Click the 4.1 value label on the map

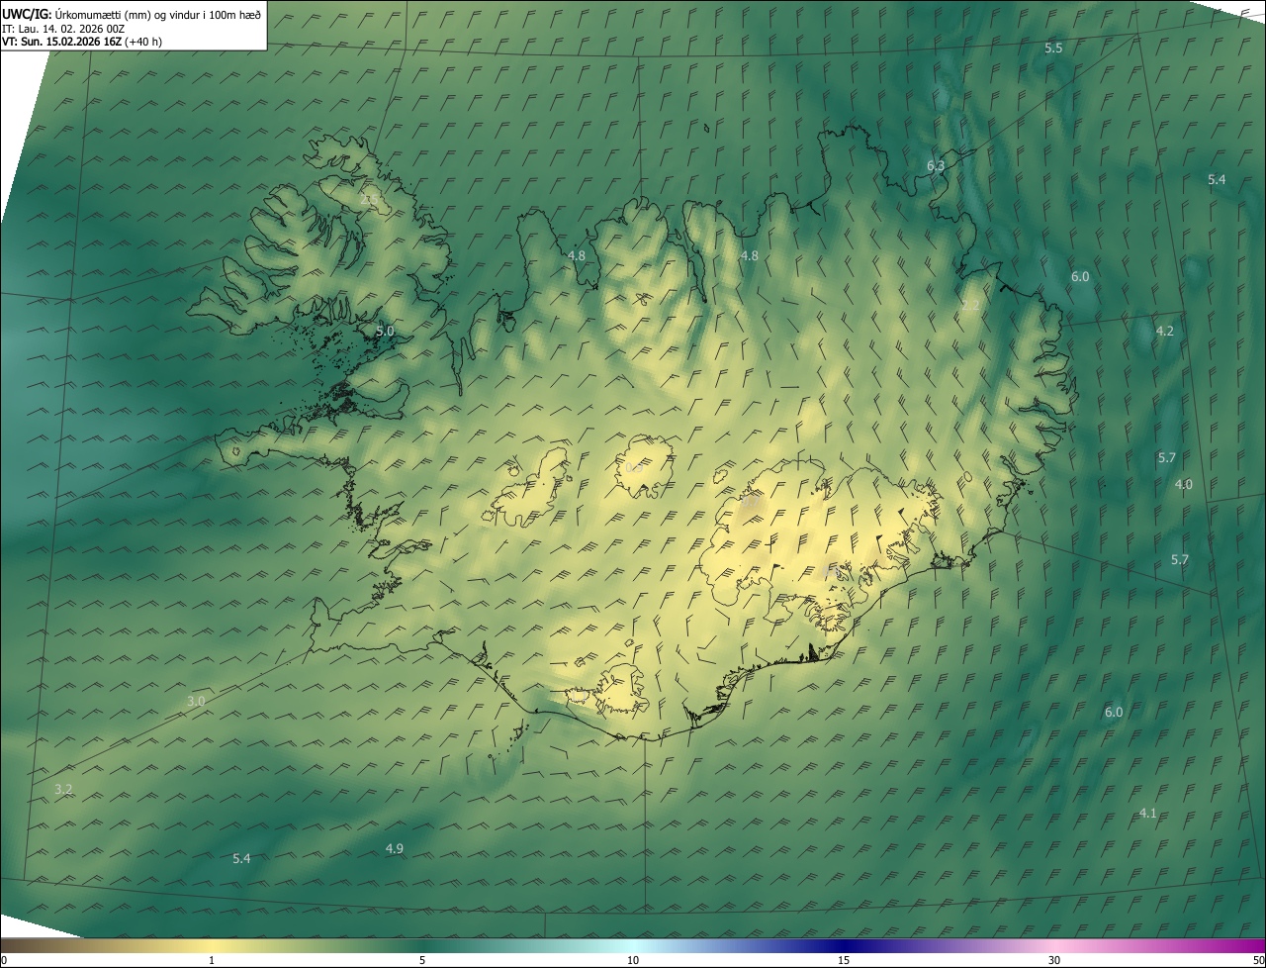point(1147,814)
